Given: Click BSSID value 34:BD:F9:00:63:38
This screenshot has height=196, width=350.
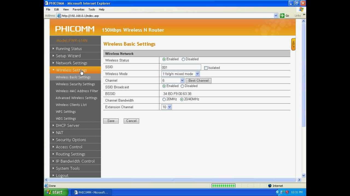Looking at the screenshot, I should point(177,94).
